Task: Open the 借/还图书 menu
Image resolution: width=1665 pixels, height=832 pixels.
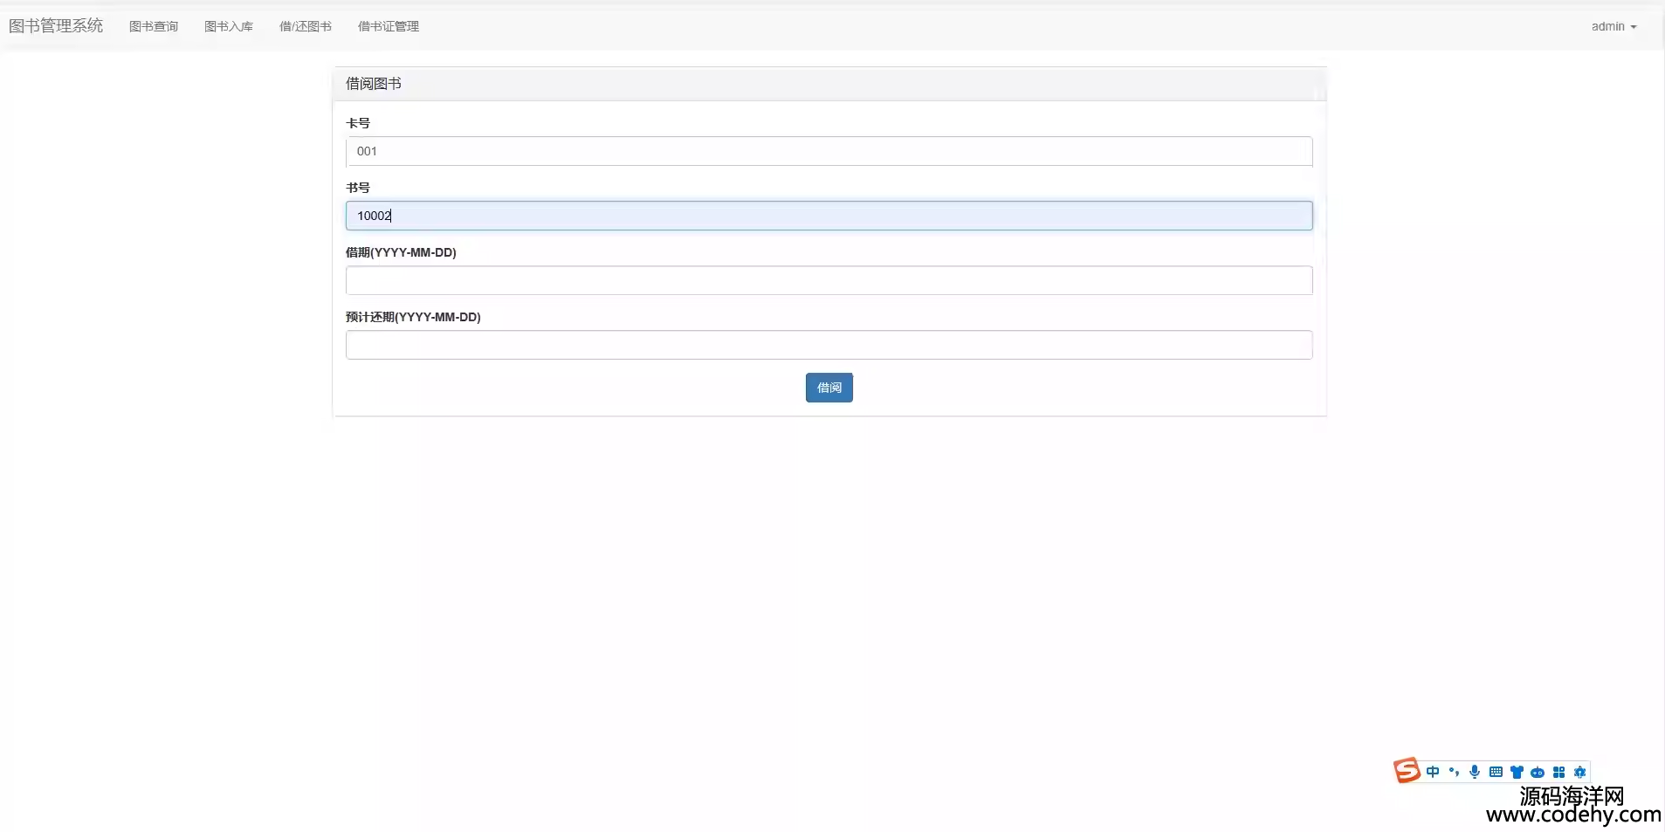Action: click(x=306, y=26)
